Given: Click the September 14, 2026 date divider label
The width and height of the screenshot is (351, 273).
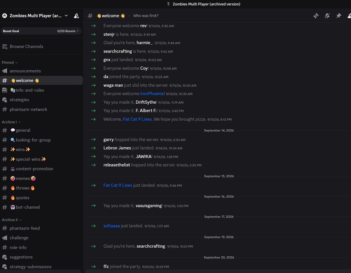Looking at the screenshot, I should [x=219, y=131].
